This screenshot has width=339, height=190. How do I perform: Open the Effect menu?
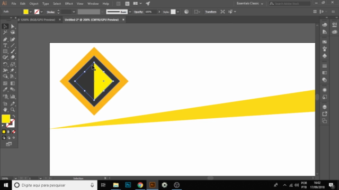[69, 4]
